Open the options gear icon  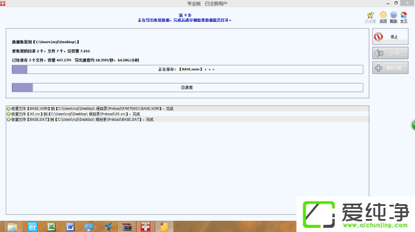point(383,17)
